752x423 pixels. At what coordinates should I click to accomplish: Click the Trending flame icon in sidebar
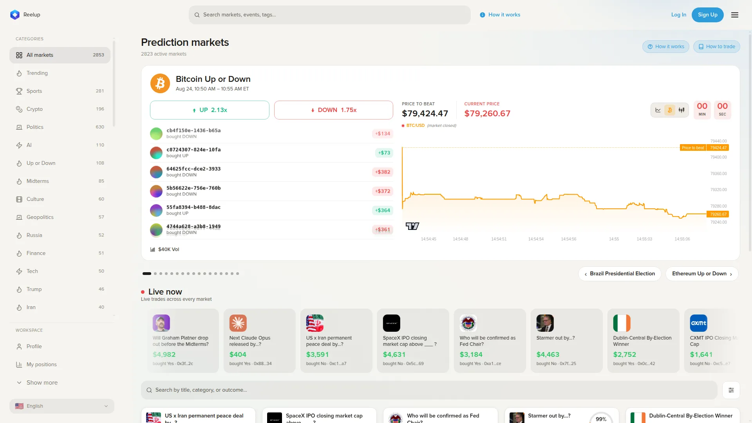pos(19,73)
